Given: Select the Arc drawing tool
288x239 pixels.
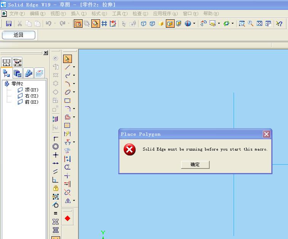Looking at the screenshot, I should [x=67, y=84].
